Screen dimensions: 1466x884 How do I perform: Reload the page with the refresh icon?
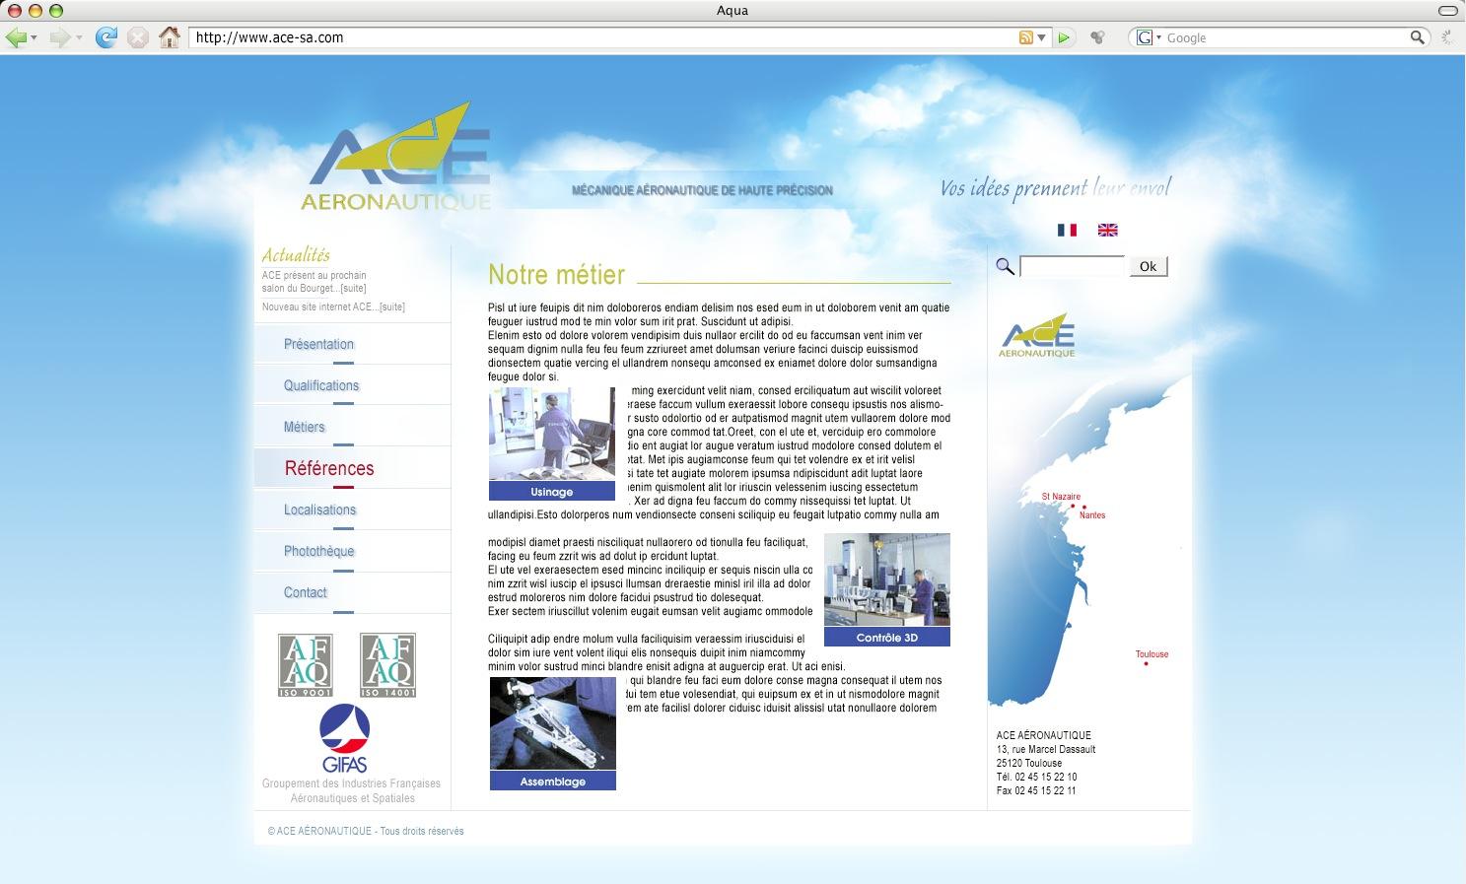click(x=105, y=37)
